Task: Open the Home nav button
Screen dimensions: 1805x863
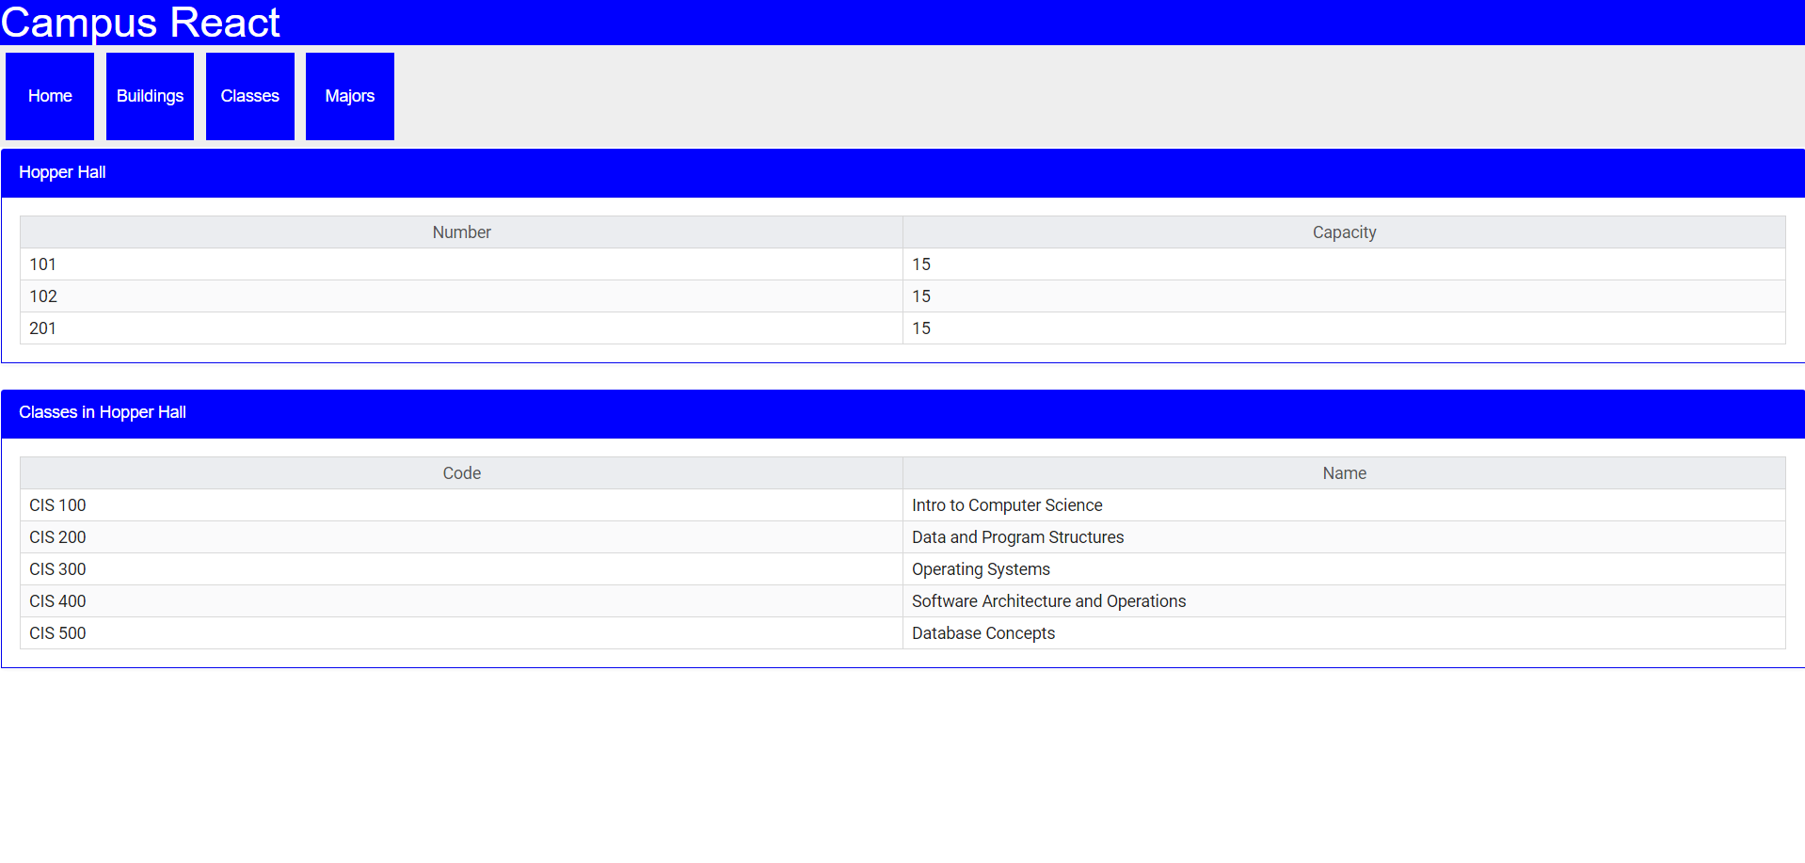Action: [x=50, y=96]
